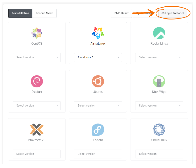Image resolution: width=196 pixels, height=168 pixels.
Task: Click the Ubuntu logo icon
Action: tap(98, 81)
